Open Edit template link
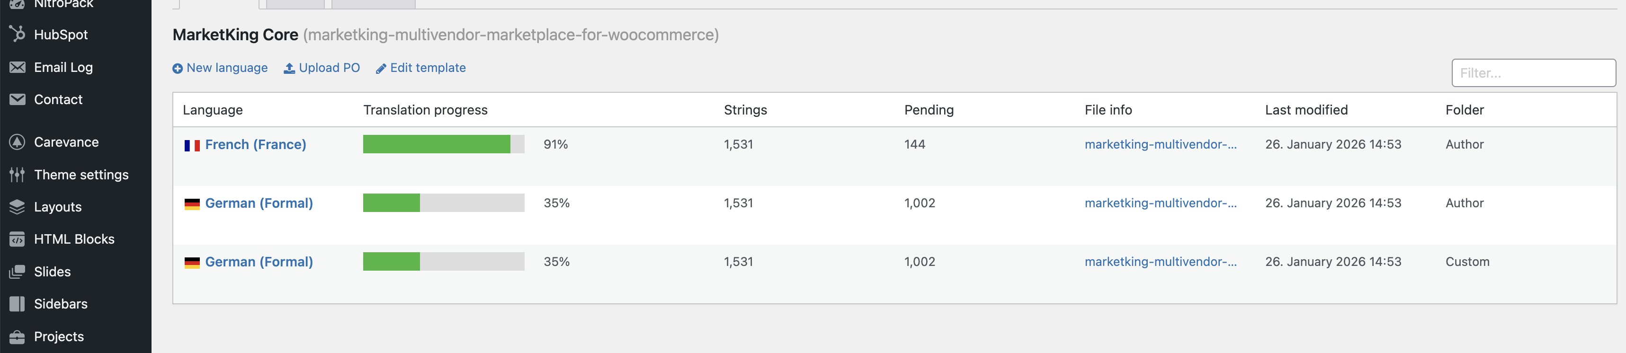The width and height of the screenshot is (1626, 353). pos(421,68)
